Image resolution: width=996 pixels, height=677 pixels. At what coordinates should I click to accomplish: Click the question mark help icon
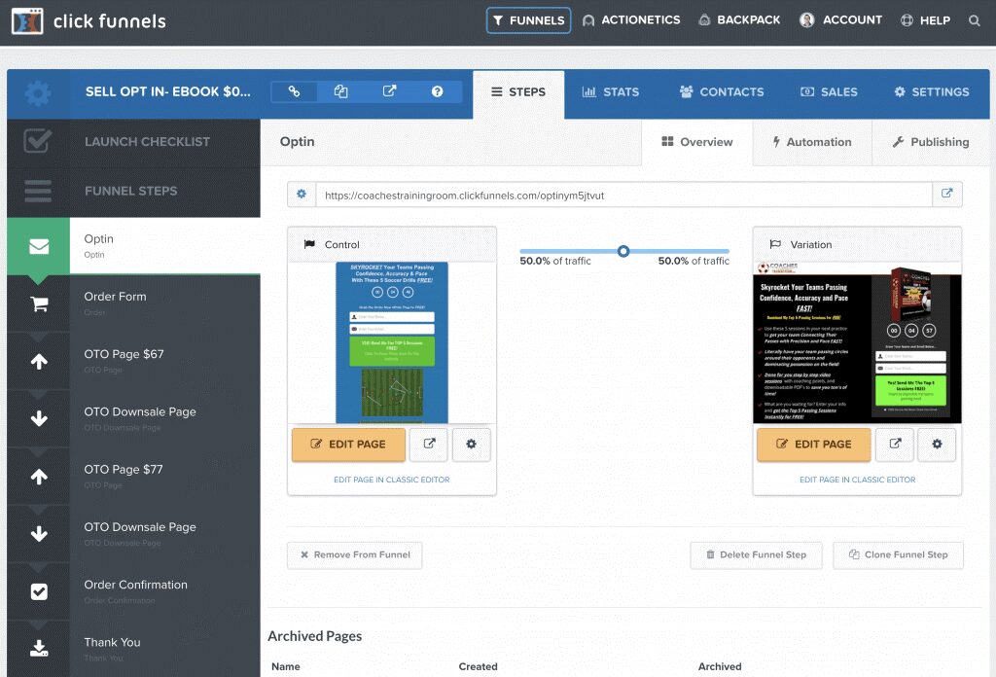[437, 91]
